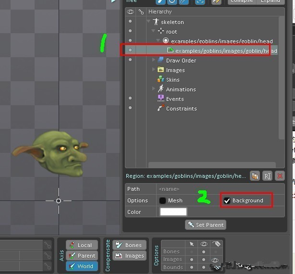
Task: Toggle the Bounds visible dot in Options
Action: 204,267
